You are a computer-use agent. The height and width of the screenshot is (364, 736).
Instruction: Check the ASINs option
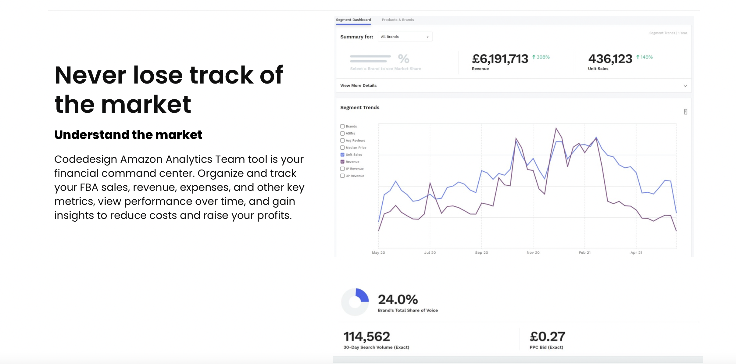click(342, 133)
